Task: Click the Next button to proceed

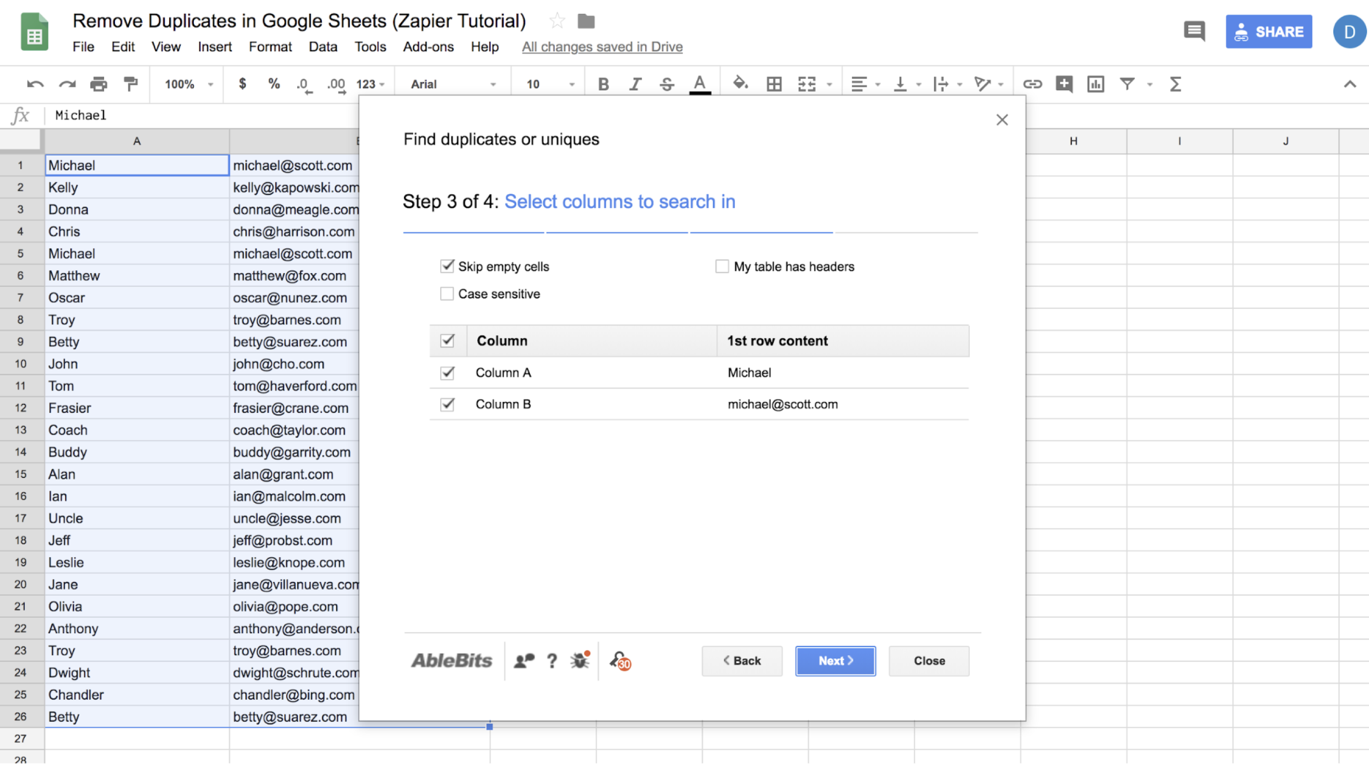Action: pos(835,659)
